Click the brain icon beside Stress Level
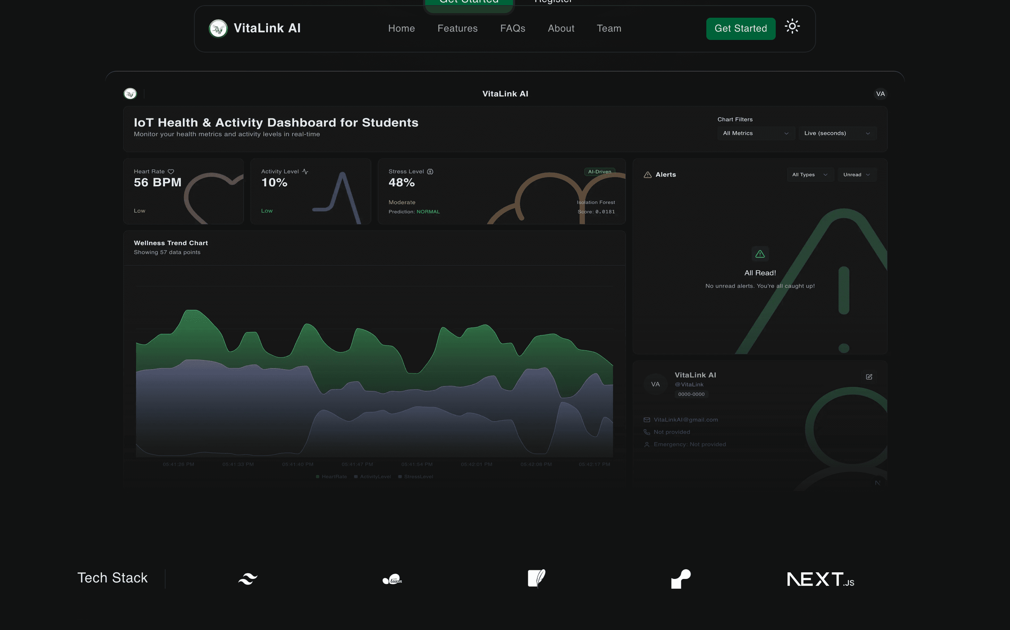The height and width of the screenshot is (630, 1010). (x=430, y=172)
